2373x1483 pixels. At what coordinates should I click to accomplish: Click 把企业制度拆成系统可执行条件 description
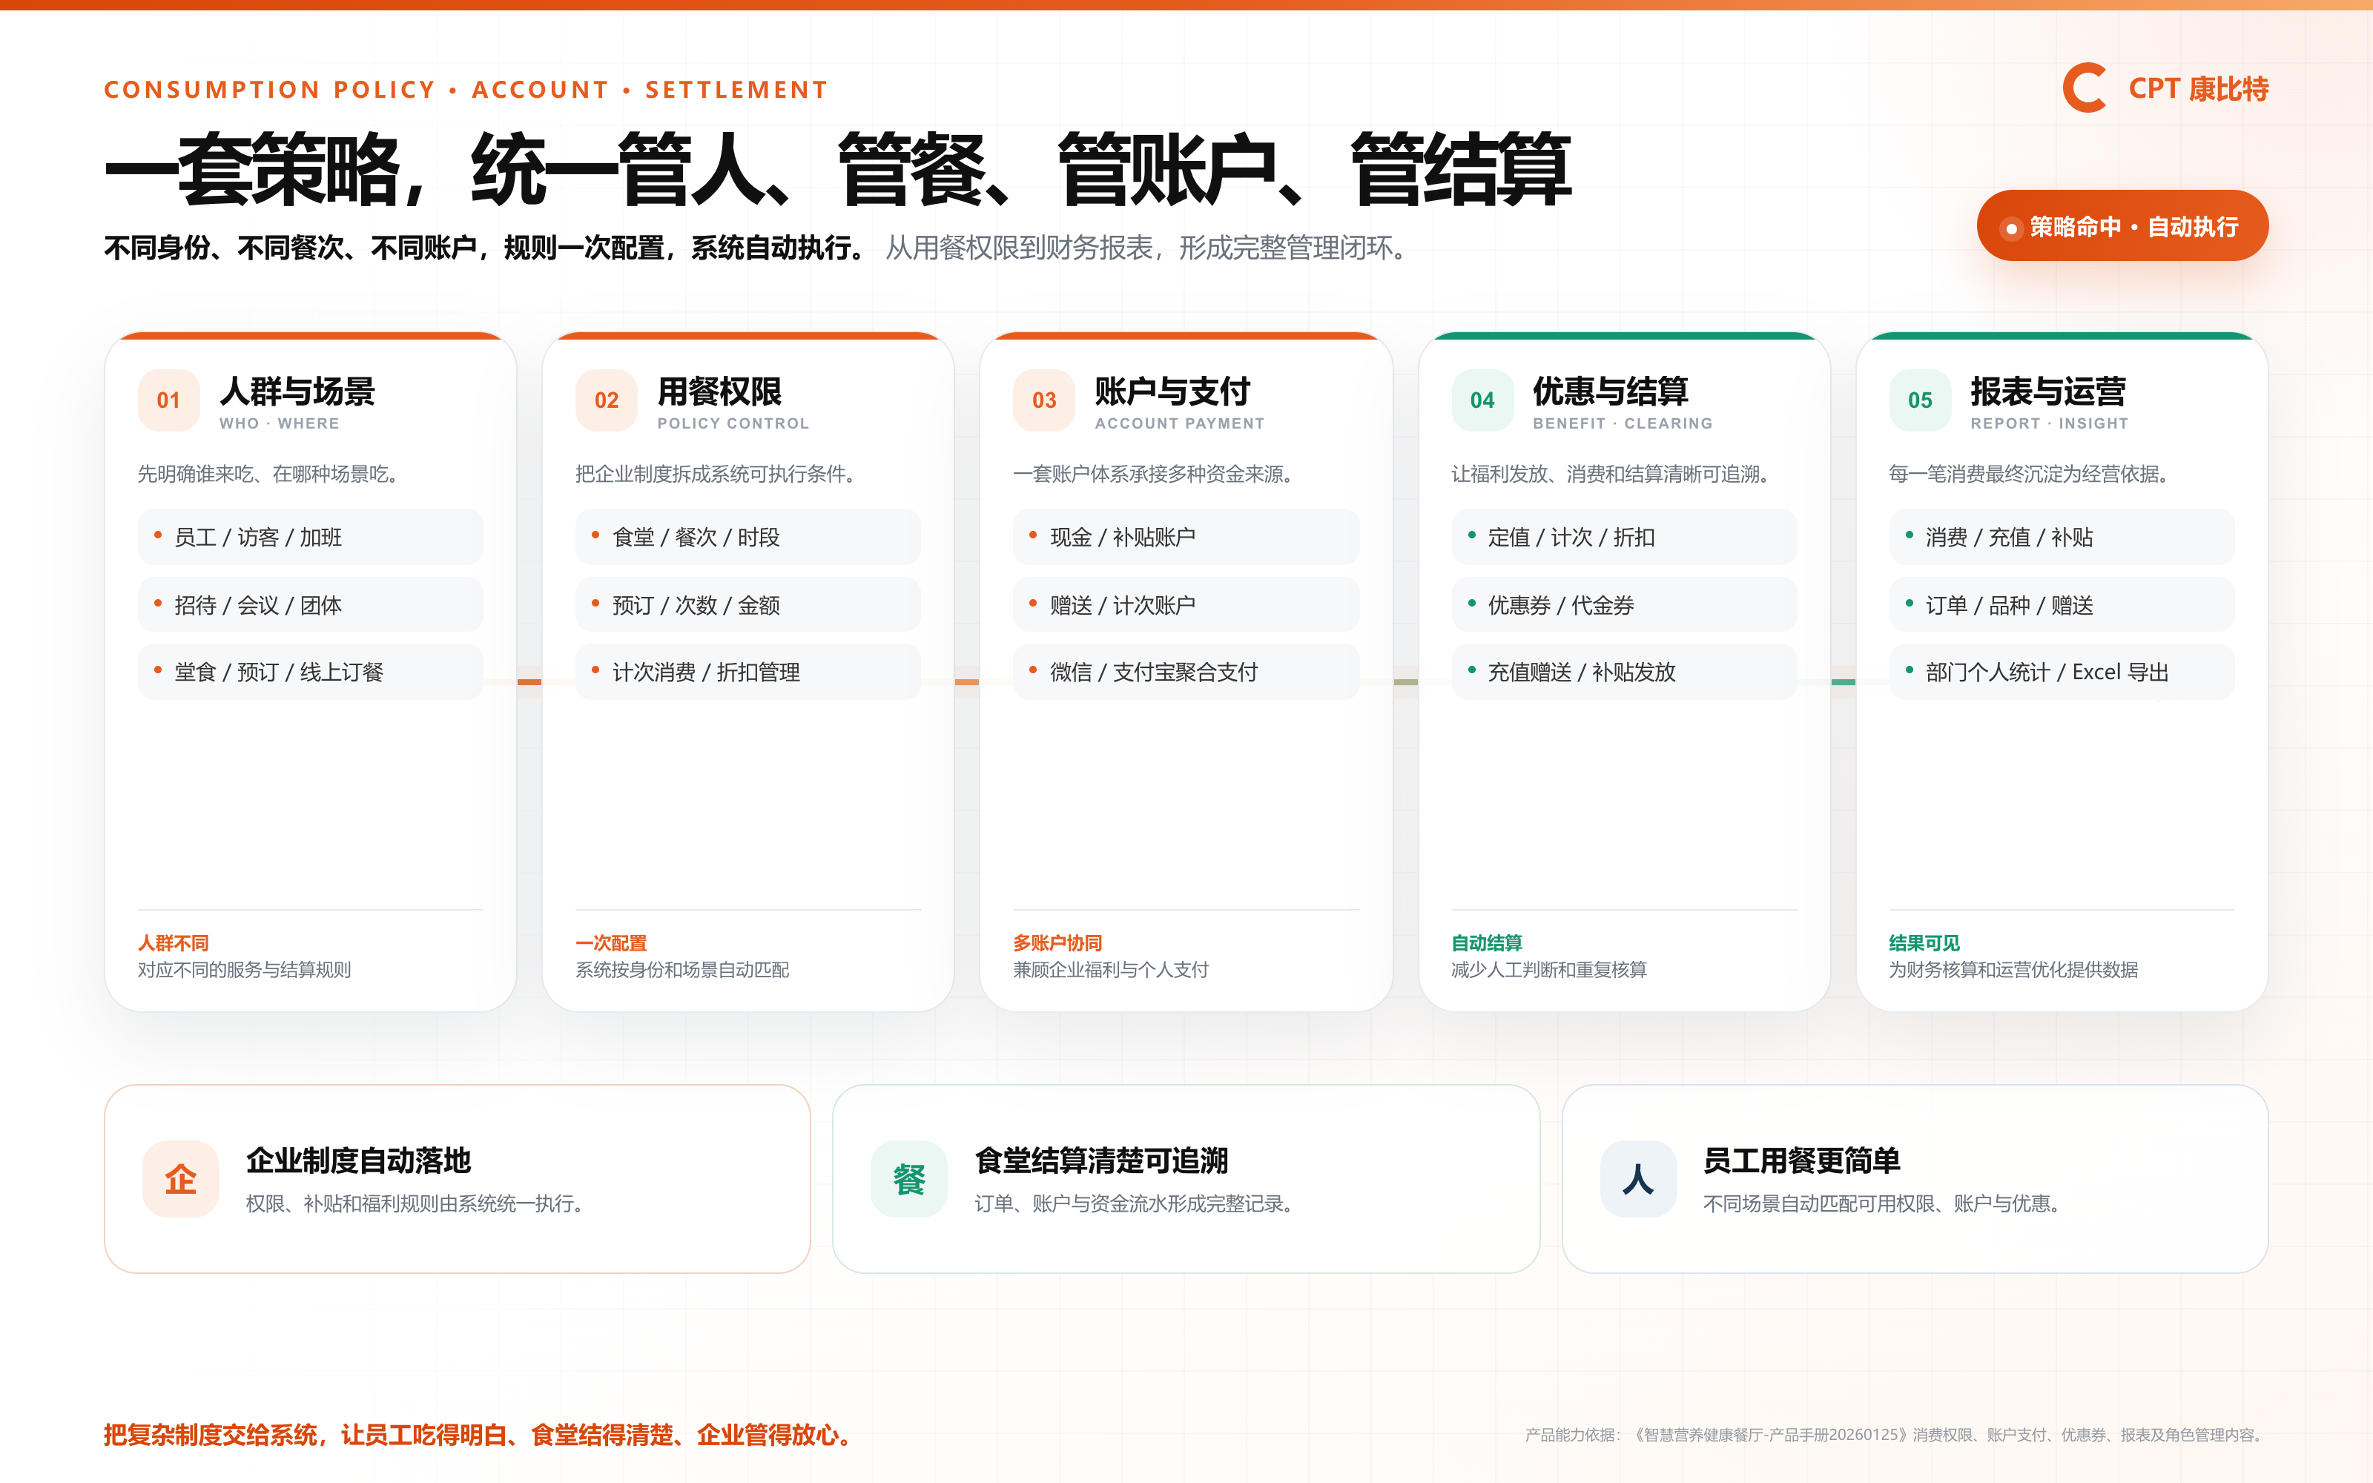pos(717,474)
